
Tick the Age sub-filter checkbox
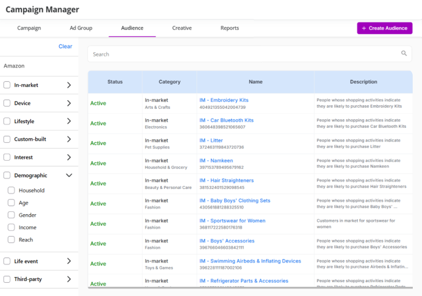pos(12,203)
